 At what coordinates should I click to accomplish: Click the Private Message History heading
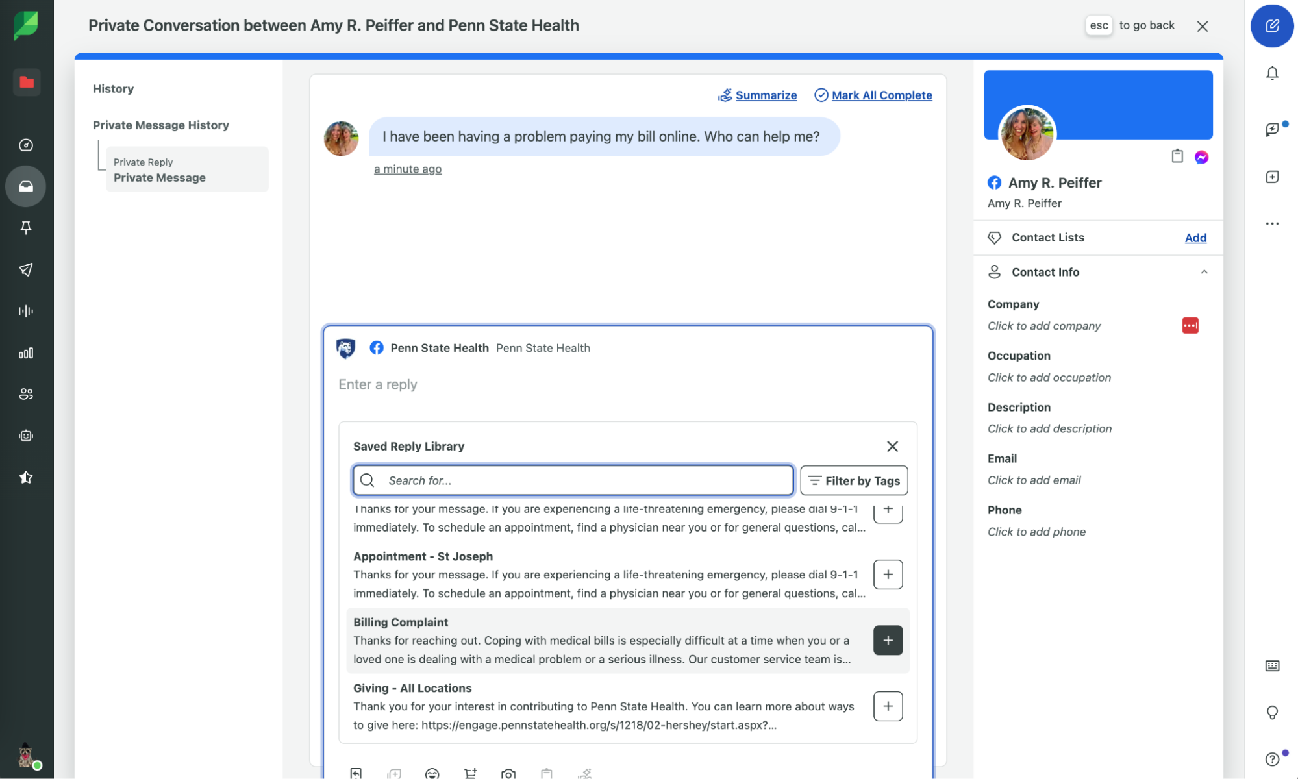pyautogui.click(x=160, y=125)
